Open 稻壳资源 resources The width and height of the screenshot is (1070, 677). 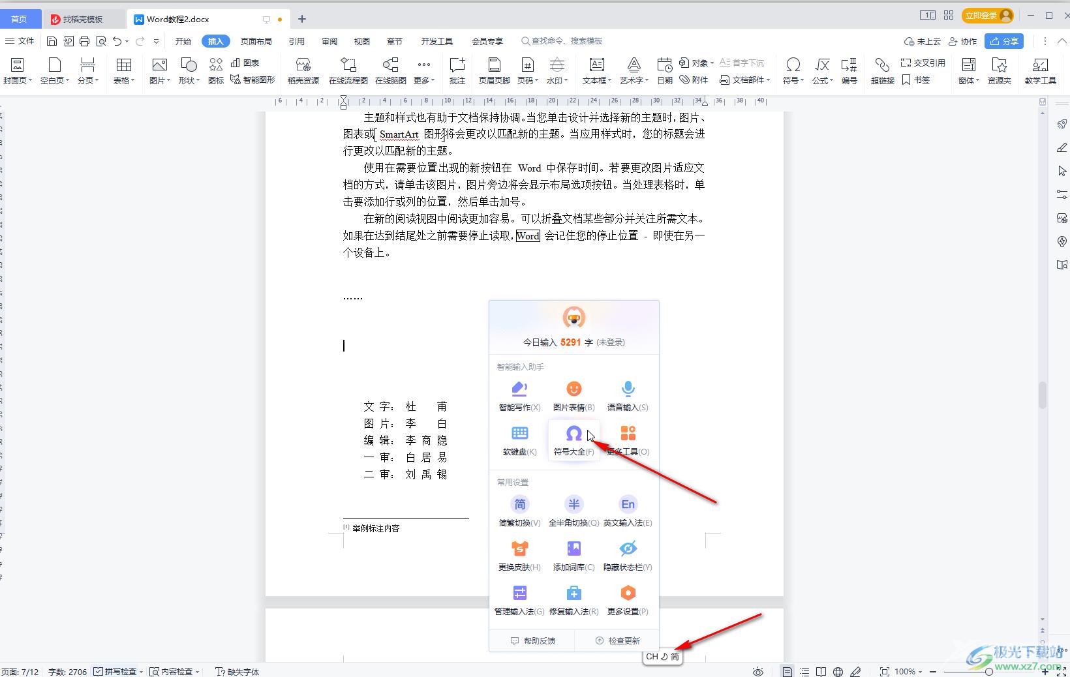[x=303, y=71]
